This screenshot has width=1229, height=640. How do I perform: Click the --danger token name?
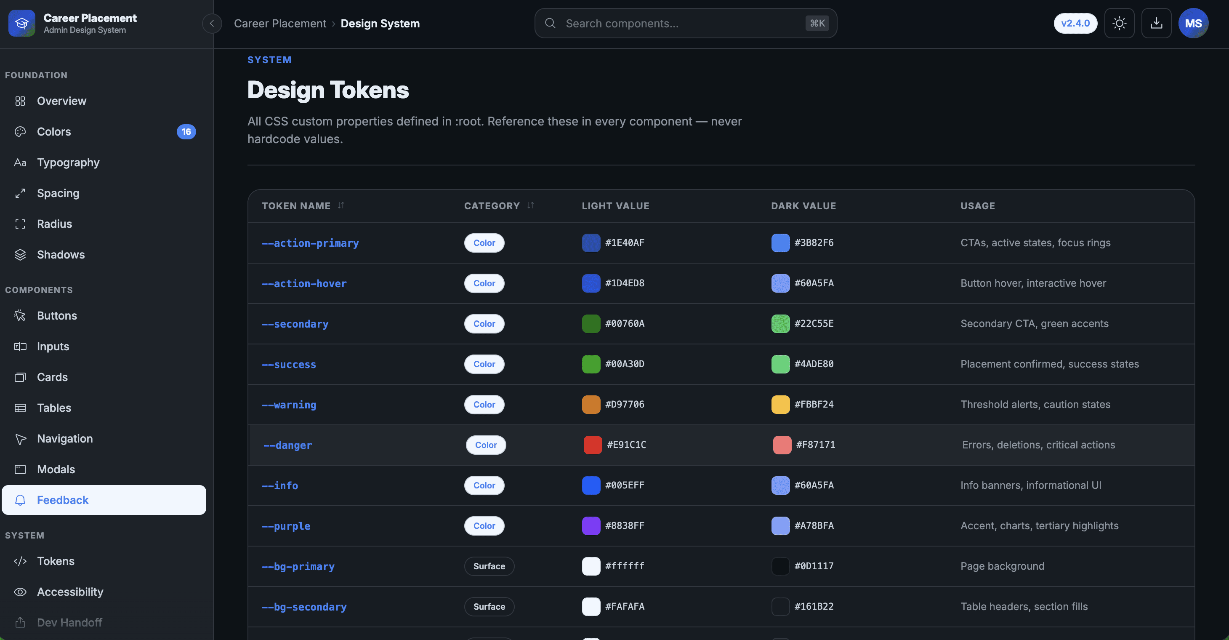point(288,445)
